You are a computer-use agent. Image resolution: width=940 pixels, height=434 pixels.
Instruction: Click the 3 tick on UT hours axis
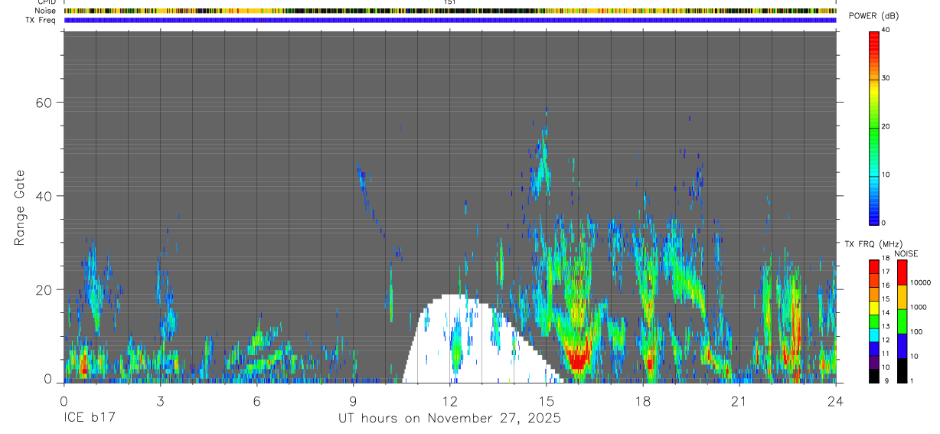[x=160, y=401]
